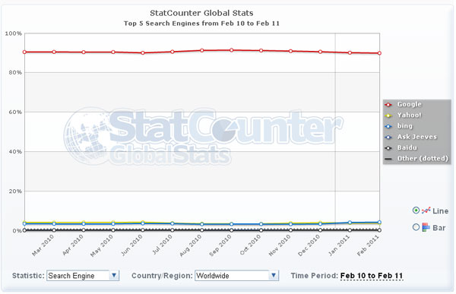Image resolution: width=456 pixels, height=294 pixels.
Task: Click the yellow Yahoo! legend marker
Action: click(388, 115)
